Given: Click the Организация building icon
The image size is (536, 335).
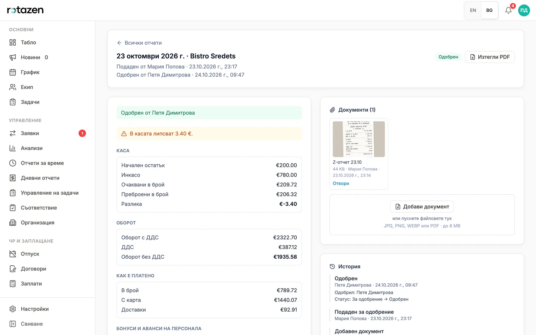Looking at the screenshot, I should (x=13, y=223).
